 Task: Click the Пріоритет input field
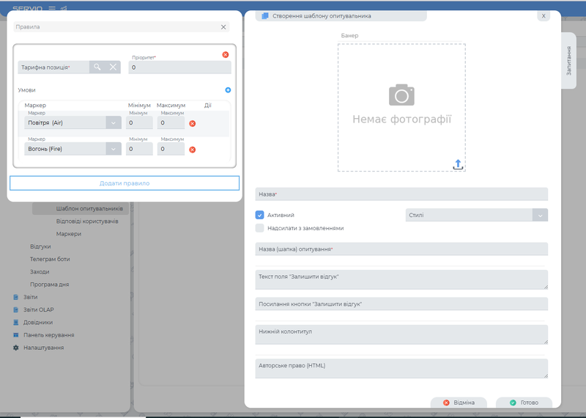pos(179,67)
